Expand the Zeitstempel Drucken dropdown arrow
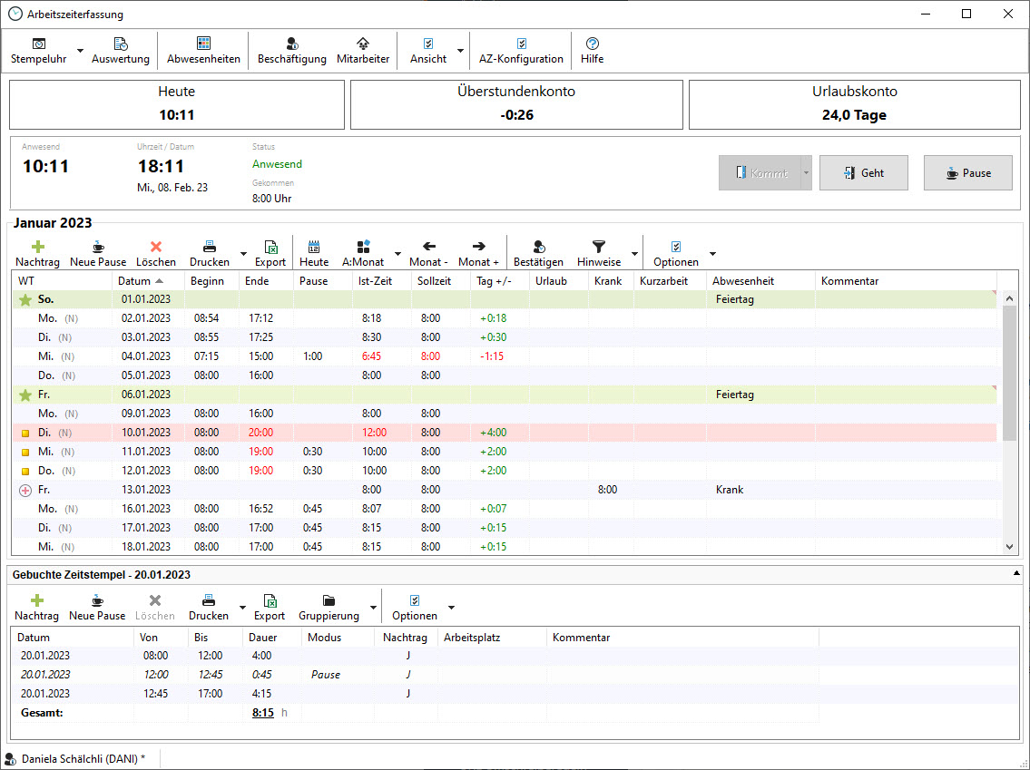1030x770 pixels. click(242, 608)
